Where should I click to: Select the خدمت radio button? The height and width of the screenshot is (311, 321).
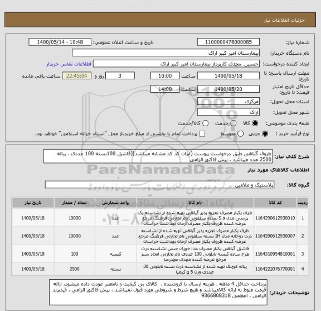click(234, 123)
